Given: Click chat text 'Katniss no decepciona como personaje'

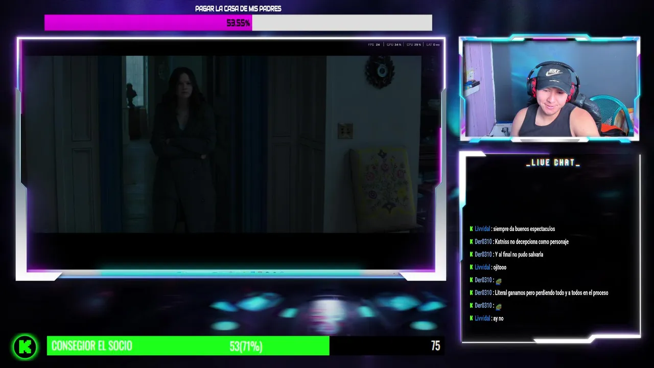Looking at the screenshot, I should 532,242.
